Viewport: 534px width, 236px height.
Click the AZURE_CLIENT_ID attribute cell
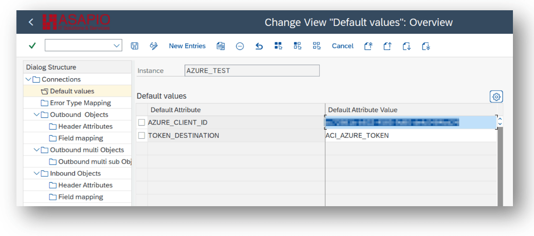pos(236,123)
